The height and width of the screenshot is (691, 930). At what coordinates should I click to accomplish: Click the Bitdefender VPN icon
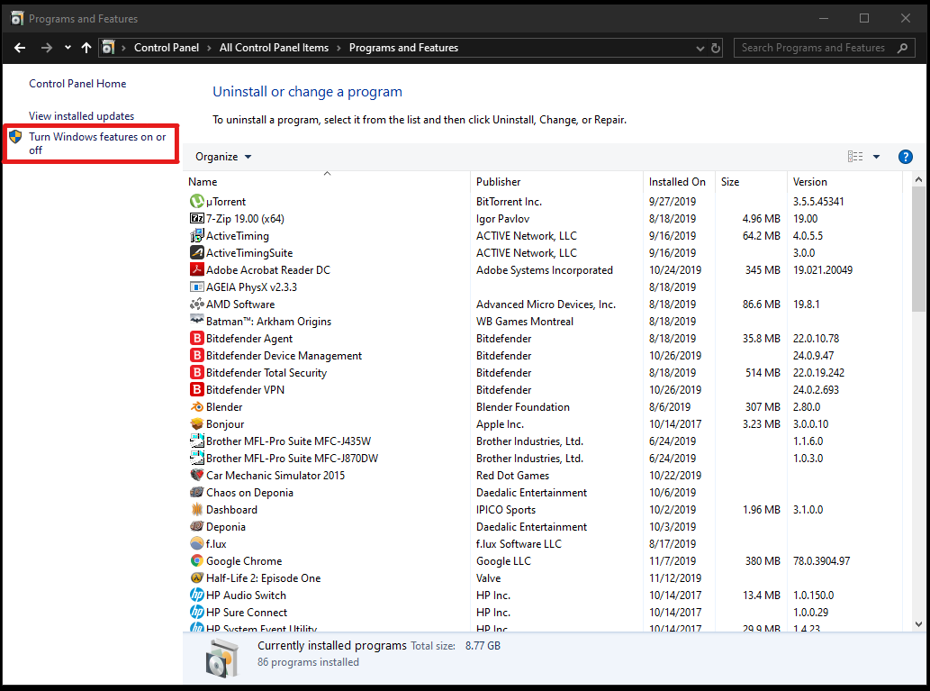[197, 389]
